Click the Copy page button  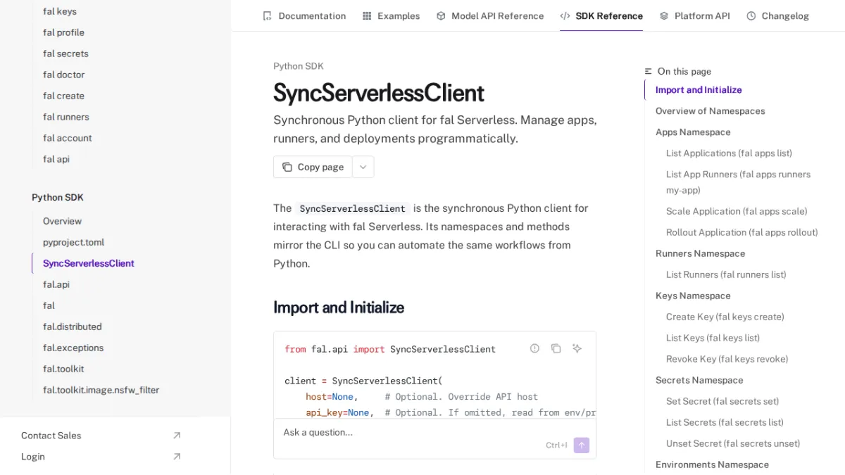click(313, 167)
